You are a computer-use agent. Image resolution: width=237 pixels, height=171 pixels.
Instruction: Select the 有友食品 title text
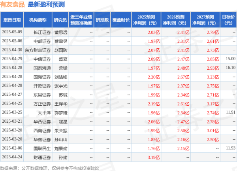pos(12,4)
